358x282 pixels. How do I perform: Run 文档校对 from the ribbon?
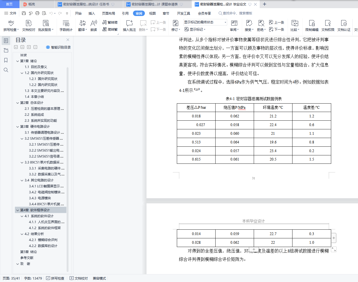point(29,26)
